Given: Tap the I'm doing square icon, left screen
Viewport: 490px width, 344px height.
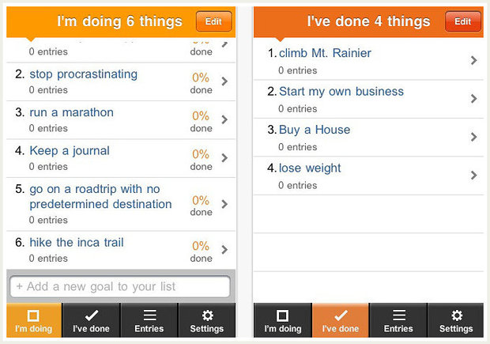Looking at the screenshot, I should click(x=33, y=316).
